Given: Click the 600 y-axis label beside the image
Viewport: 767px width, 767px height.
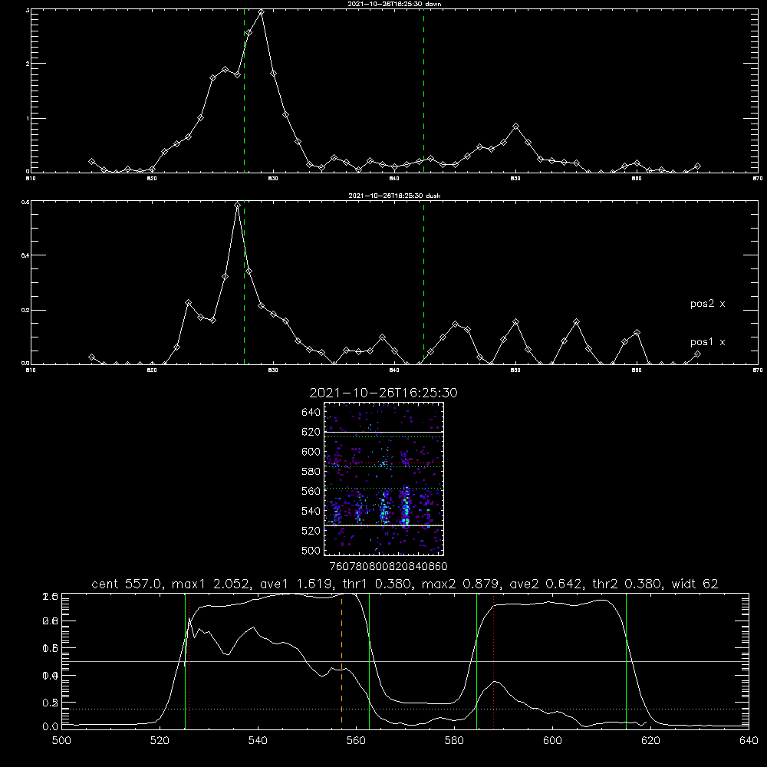Looking at the screenshot, I should pyautogui.click(x=311, y=452).
